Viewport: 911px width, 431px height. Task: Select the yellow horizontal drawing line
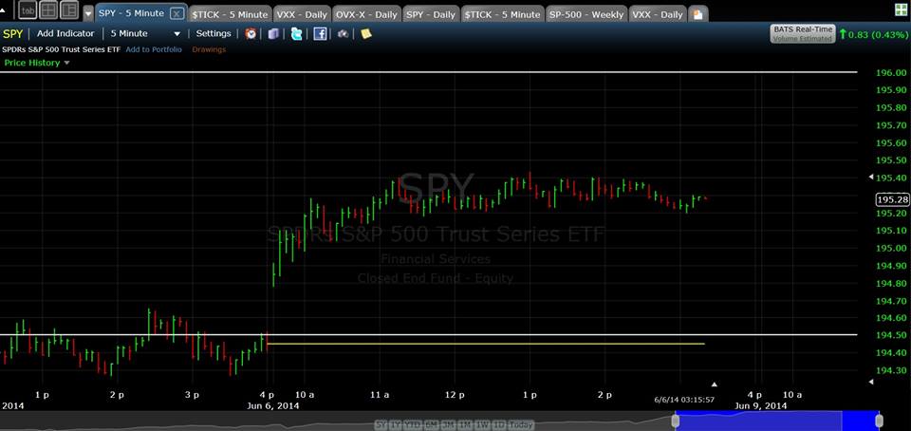[486, 344]
